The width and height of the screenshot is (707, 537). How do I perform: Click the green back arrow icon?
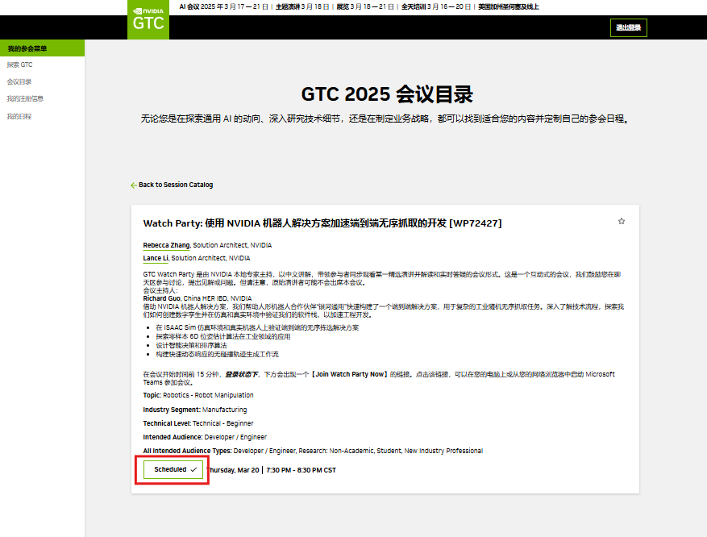click(133, 185)
